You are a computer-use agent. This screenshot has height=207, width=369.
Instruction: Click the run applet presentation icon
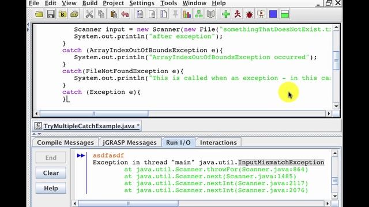[261, 14]
